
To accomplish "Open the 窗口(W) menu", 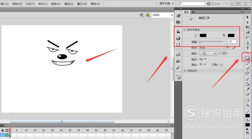I will [82, 4].
